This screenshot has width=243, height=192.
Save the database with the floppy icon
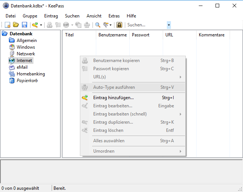tap(25, 25)
